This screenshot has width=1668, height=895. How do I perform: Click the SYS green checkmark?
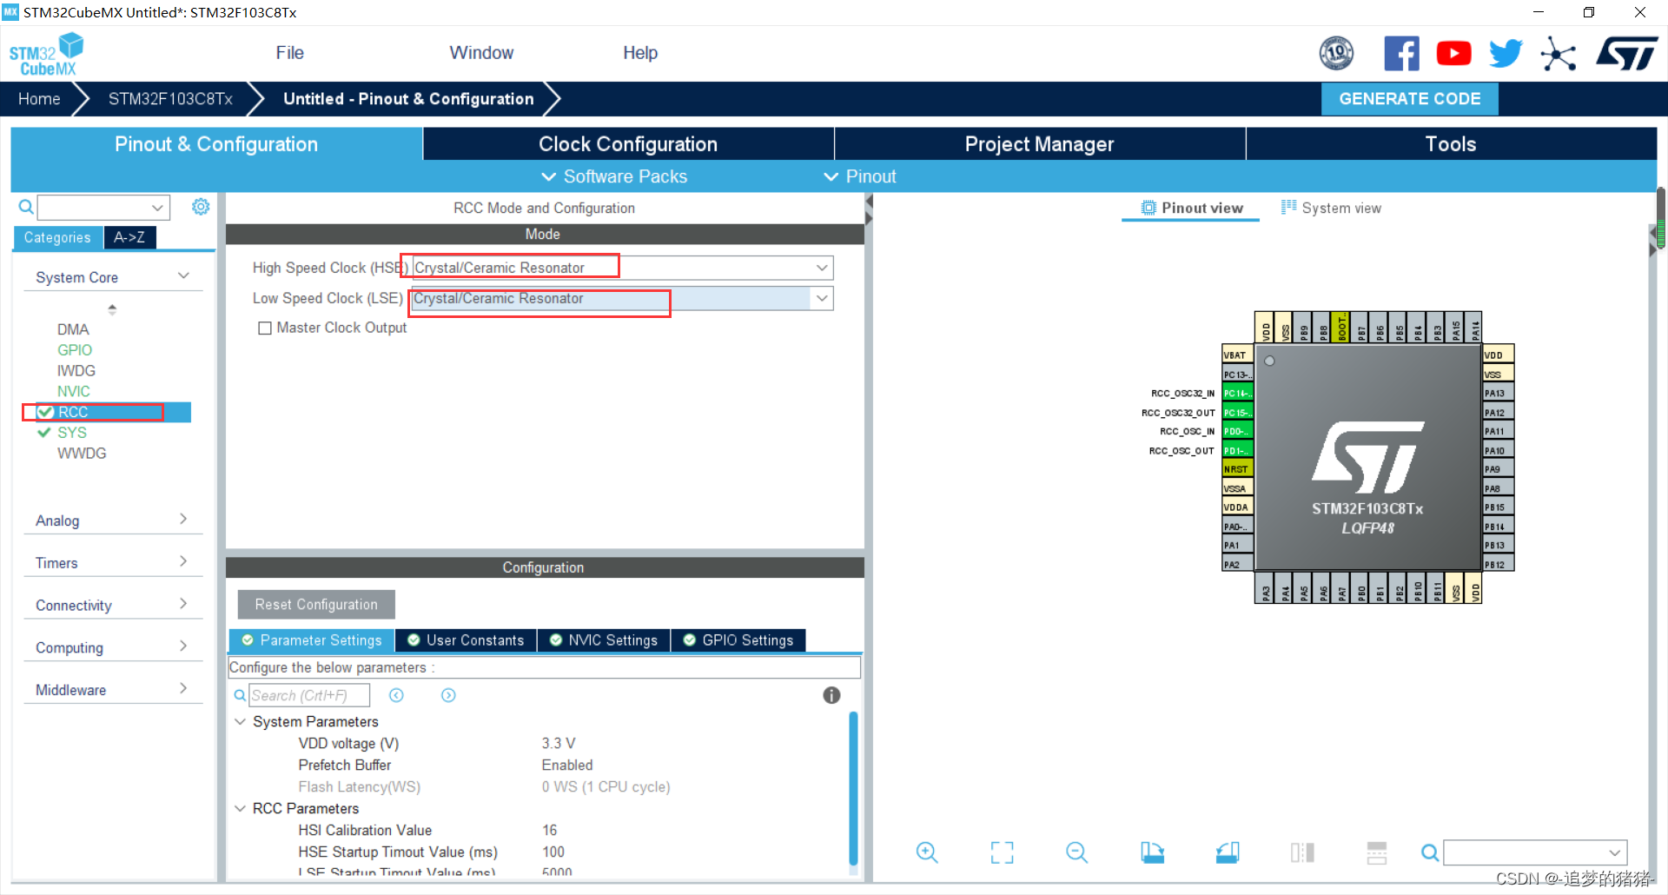pos(43,432)
